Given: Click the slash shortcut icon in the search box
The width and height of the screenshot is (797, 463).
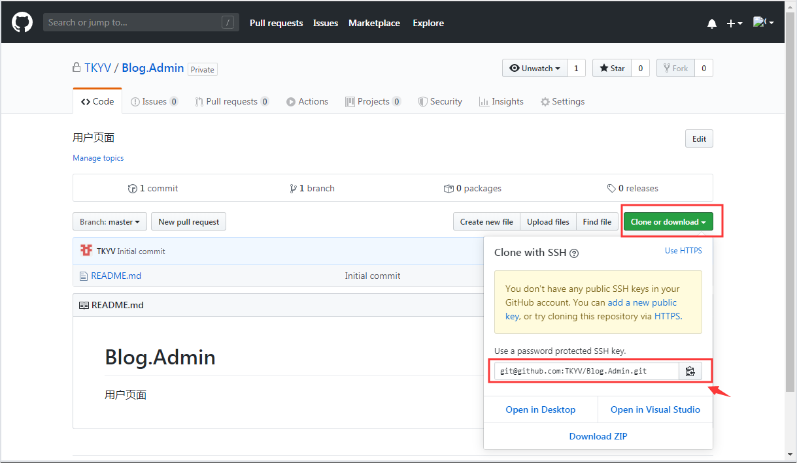Looking at the screenshot, I should (x=228, y=23).
